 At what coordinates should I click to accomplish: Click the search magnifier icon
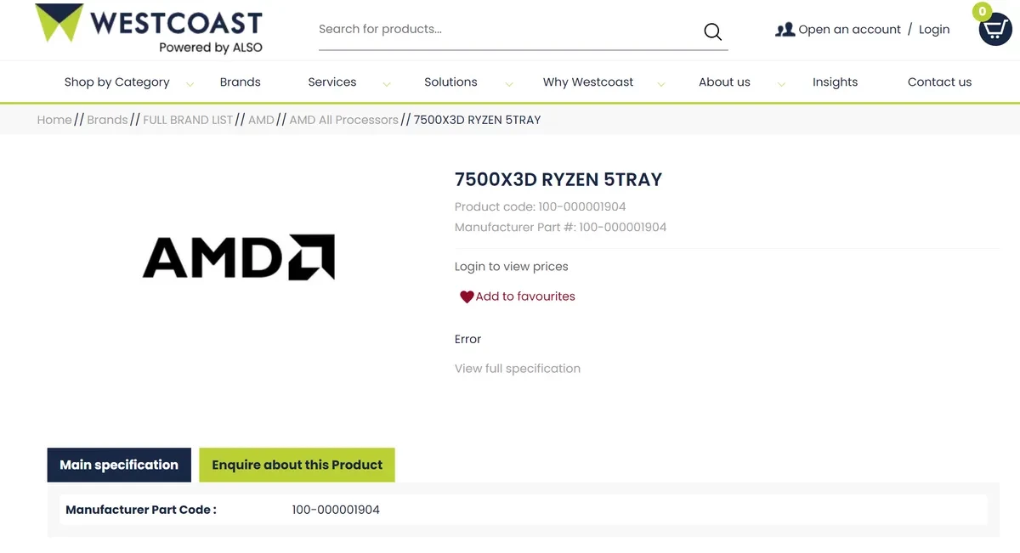[x=712, y=31]
